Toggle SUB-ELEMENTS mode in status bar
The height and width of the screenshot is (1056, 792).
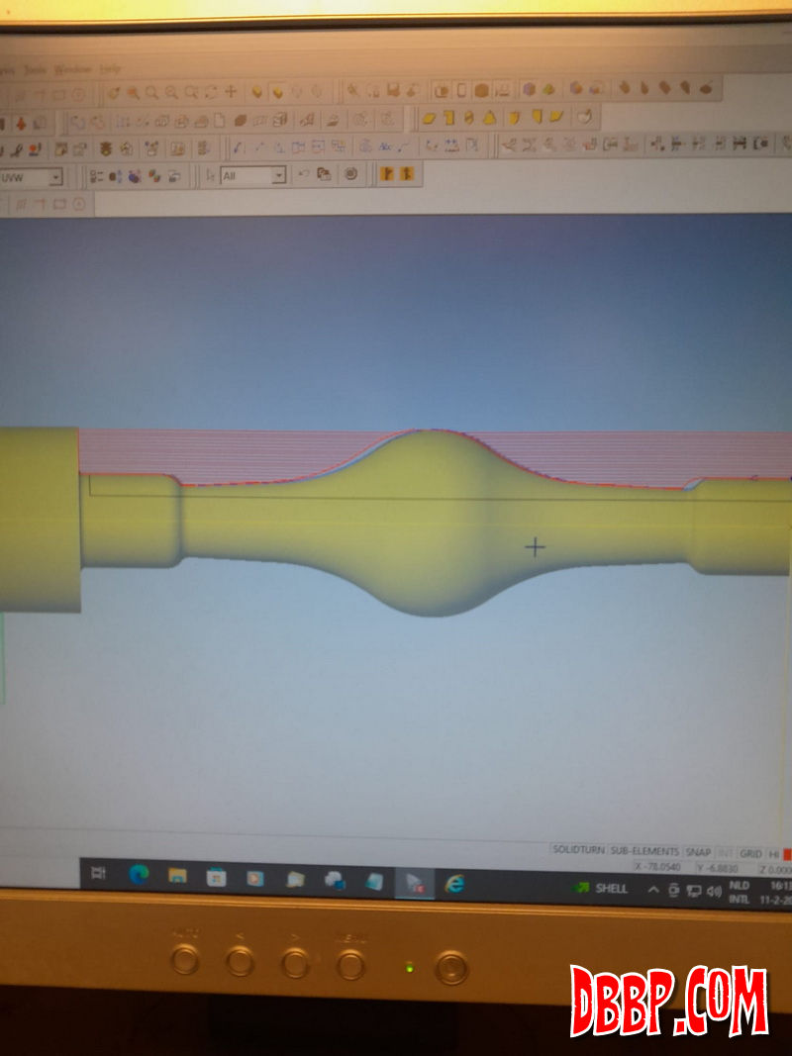644,851
